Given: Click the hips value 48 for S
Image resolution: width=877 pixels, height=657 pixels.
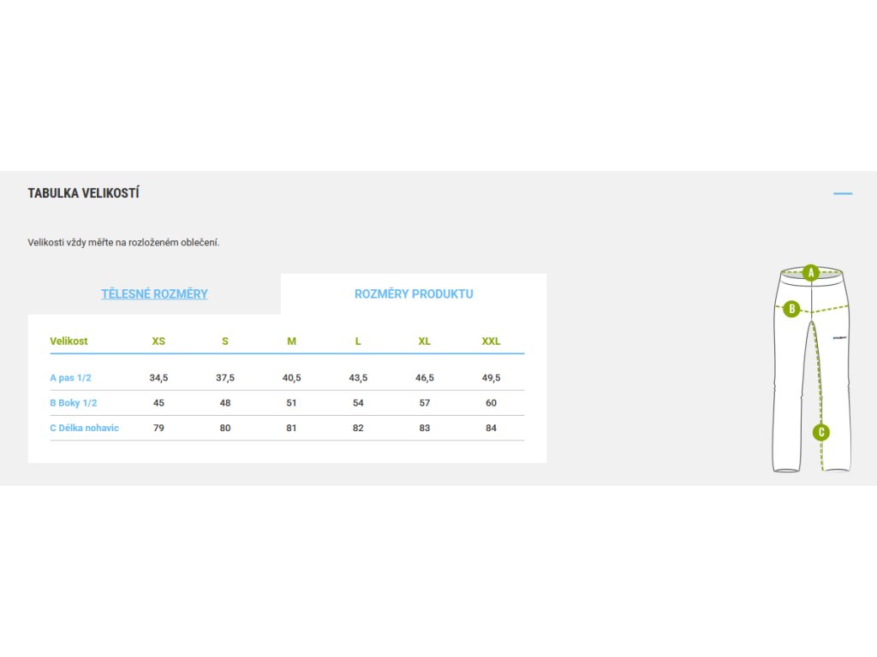Looking at the screenshot, I should tap(225, 403).
